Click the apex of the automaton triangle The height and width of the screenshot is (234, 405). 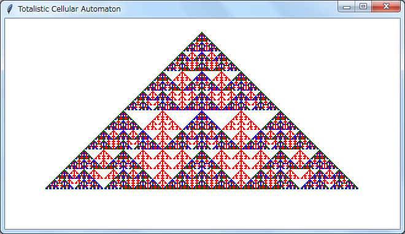202,32
